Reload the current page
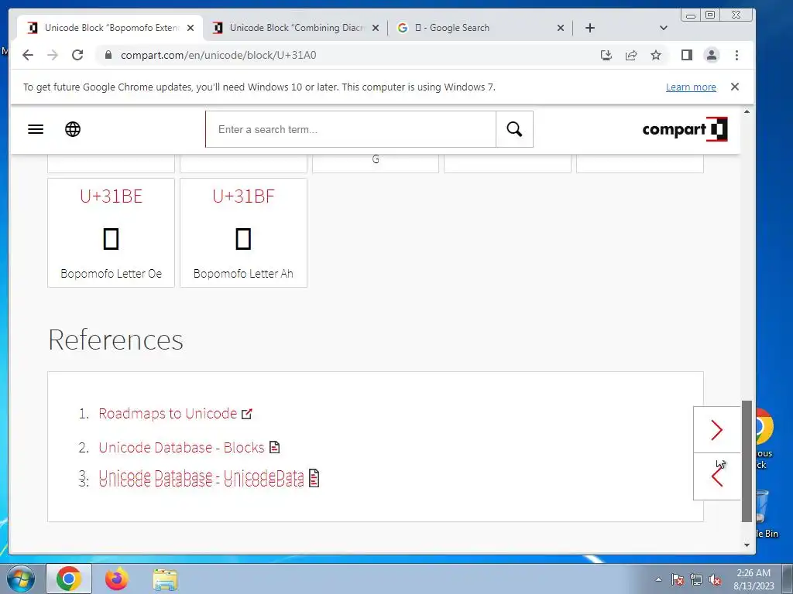This screenshot has height=594, width=793. coord(77,55)
